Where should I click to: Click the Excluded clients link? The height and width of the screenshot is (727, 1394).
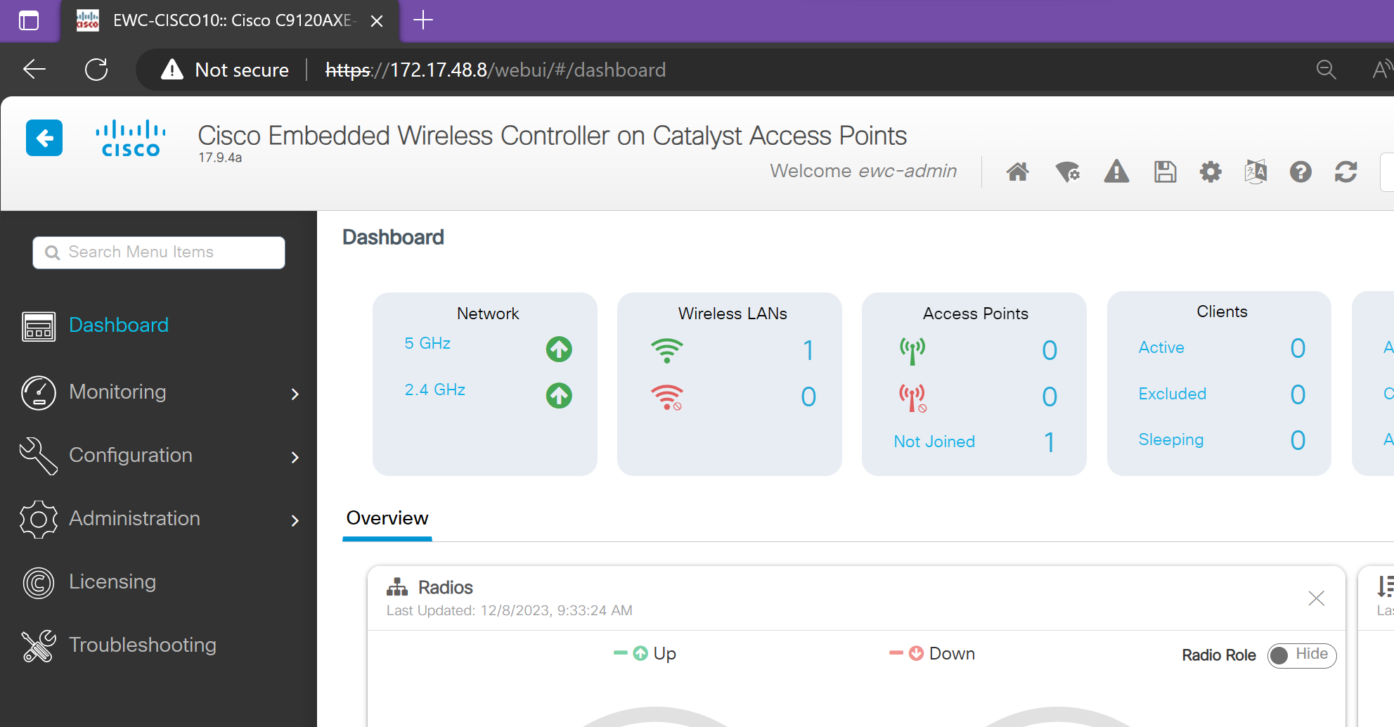pyautogui.click(x=1173, y=394)
